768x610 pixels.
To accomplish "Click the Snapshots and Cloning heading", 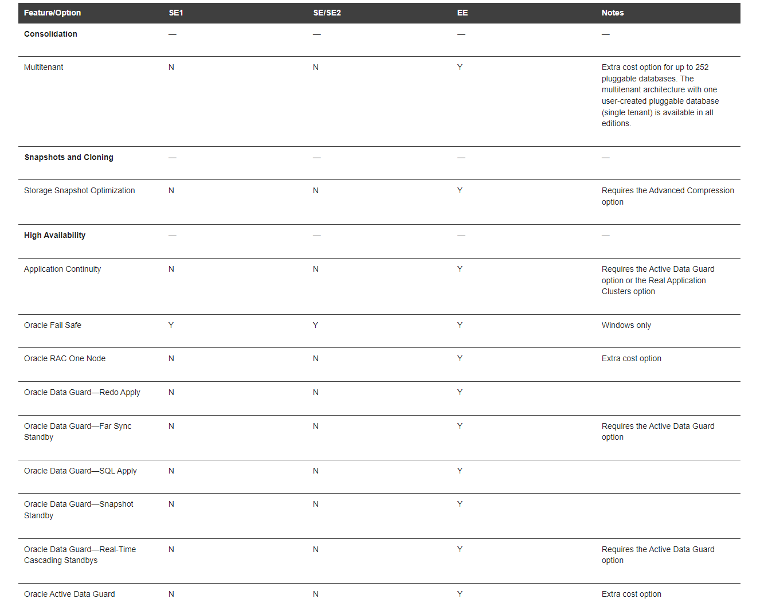I will [69, 157].
